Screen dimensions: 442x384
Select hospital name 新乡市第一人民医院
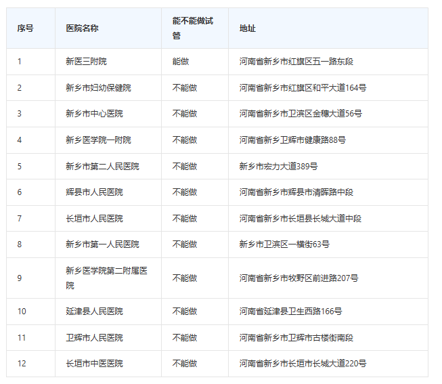(x=103, y=244)
